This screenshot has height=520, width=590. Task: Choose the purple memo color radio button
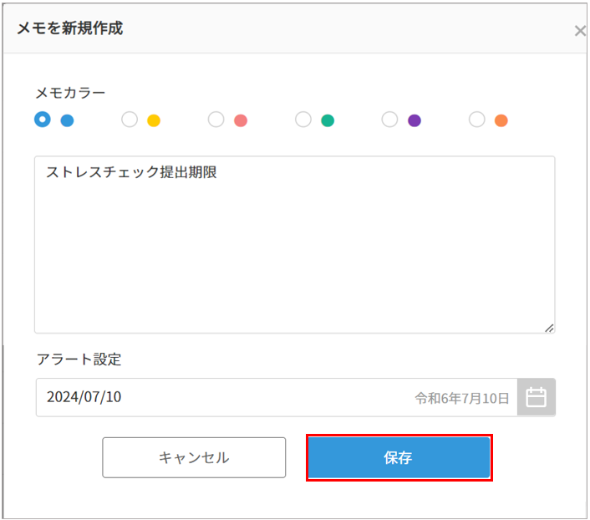click(x=389, y=120)
